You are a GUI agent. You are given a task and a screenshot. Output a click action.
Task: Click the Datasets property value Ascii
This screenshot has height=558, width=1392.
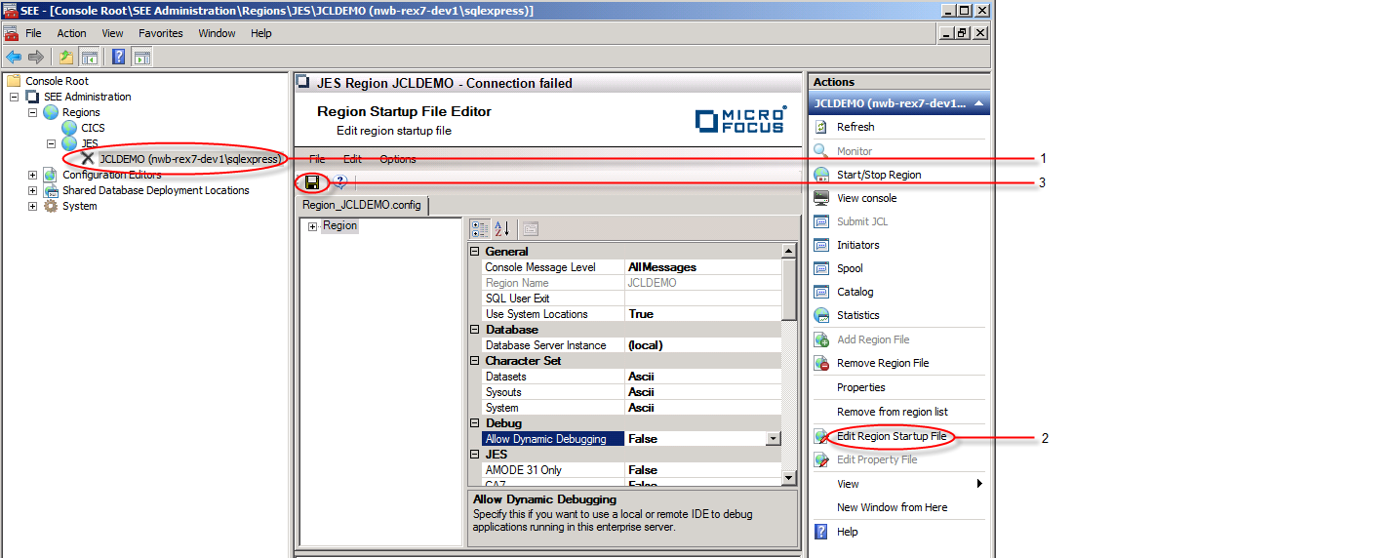(x=702, y=377)
